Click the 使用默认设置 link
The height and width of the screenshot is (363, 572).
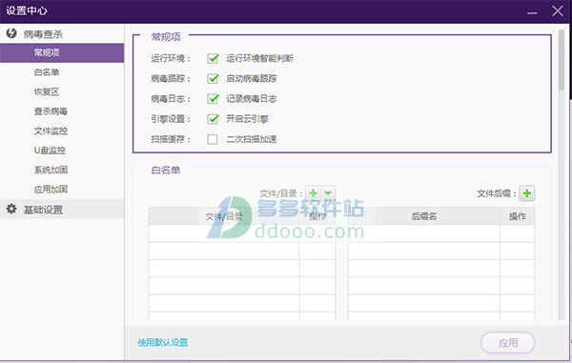point(163,343)
